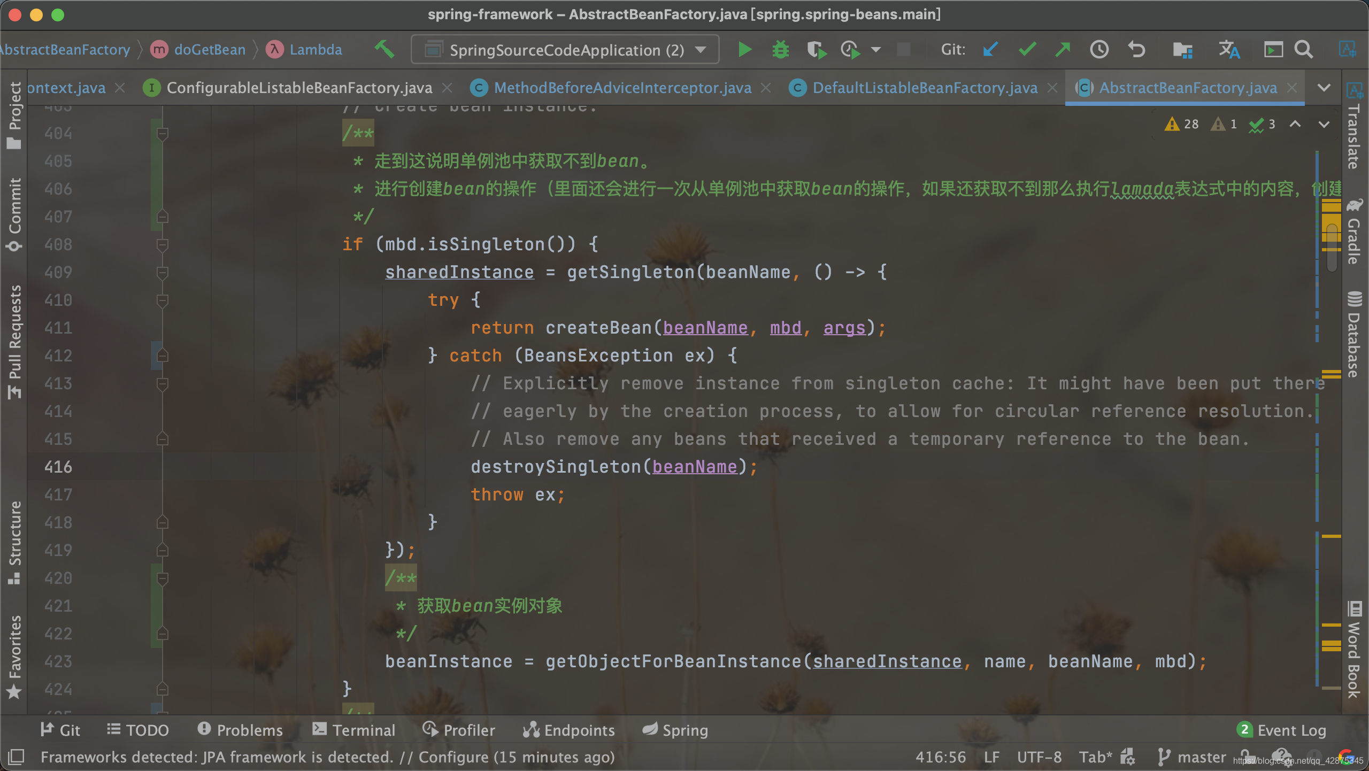Viewport: 1369px width, 771px height.
Task: Run with Coverage shield icon
Action: (816, 50)
